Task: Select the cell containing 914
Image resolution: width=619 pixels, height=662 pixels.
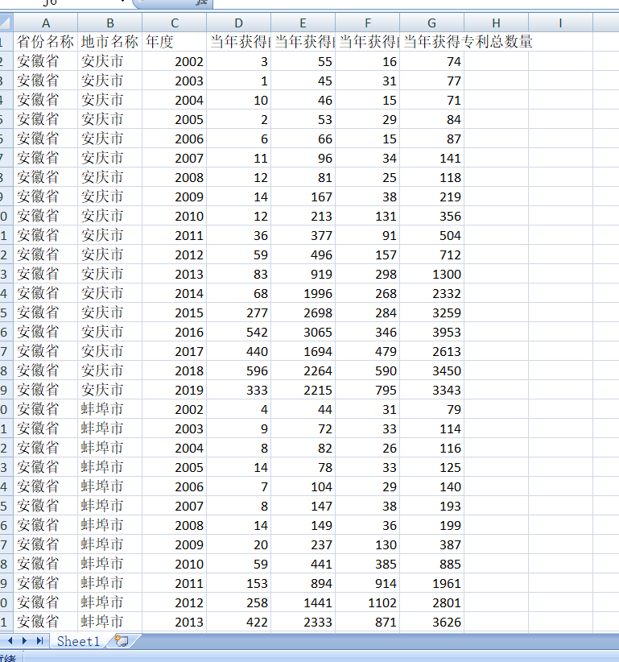Action: point(368,583)
